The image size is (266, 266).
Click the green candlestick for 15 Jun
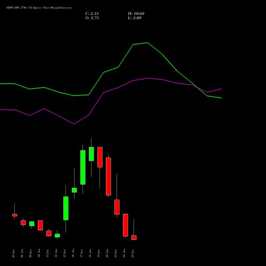tap(66, 209)
